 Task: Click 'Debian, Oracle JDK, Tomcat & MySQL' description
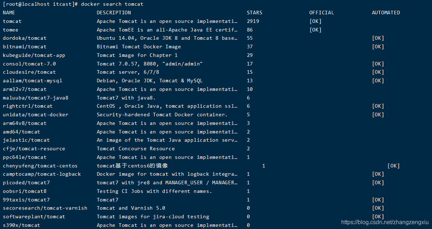[x=150, y=81]
